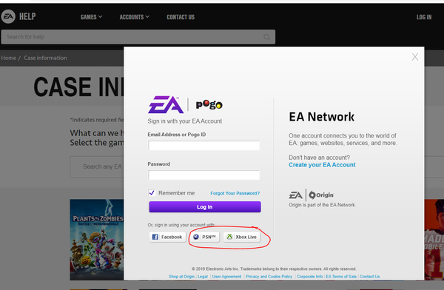Click Log In in the top header
The height and width of the screenshot is (290, 444).
424,17
